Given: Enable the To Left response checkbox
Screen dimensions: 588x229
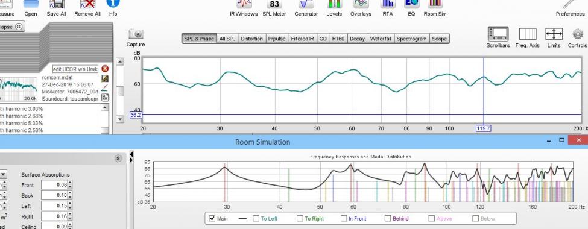Looking at the screenshot, I should (x=256, y=218).
